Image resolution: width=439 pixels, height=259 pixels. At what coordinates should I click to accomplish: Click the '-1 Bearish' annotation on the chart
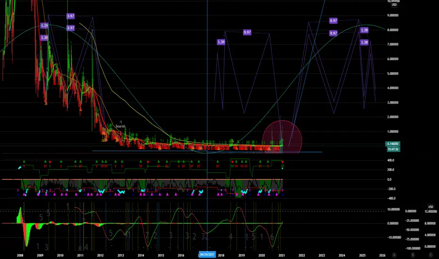[x=121, y=124]
